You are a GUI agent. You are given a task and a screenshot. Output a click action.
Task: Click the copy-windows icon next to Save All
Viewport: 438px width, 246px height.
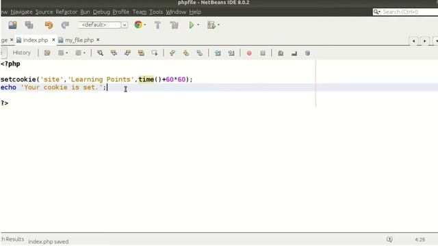29,25
